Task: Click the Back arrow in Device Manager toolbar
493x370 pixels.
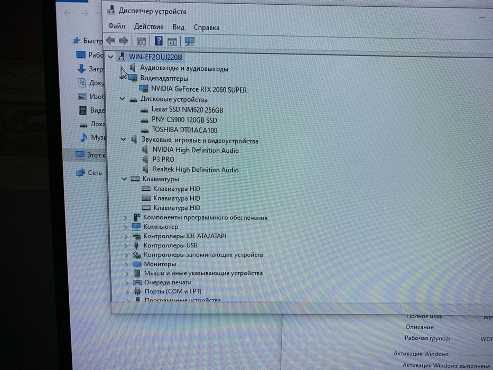Action: [x=110, y=40]
